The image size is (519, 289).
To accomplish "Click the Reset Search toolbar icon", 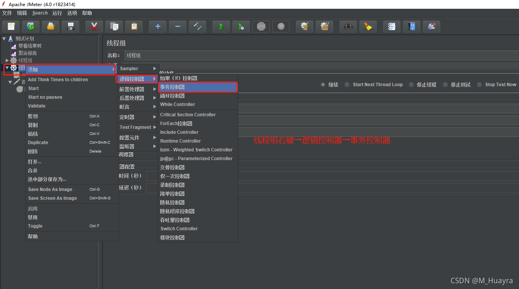I will coord(368,26).
